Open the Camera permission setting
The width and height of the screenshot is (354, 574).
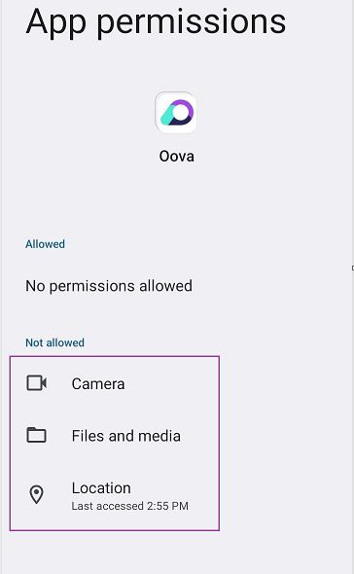115,383
